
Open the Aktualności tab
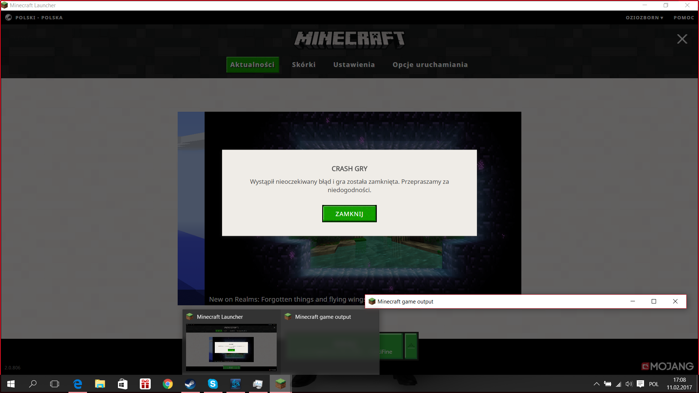pos(252,65)
